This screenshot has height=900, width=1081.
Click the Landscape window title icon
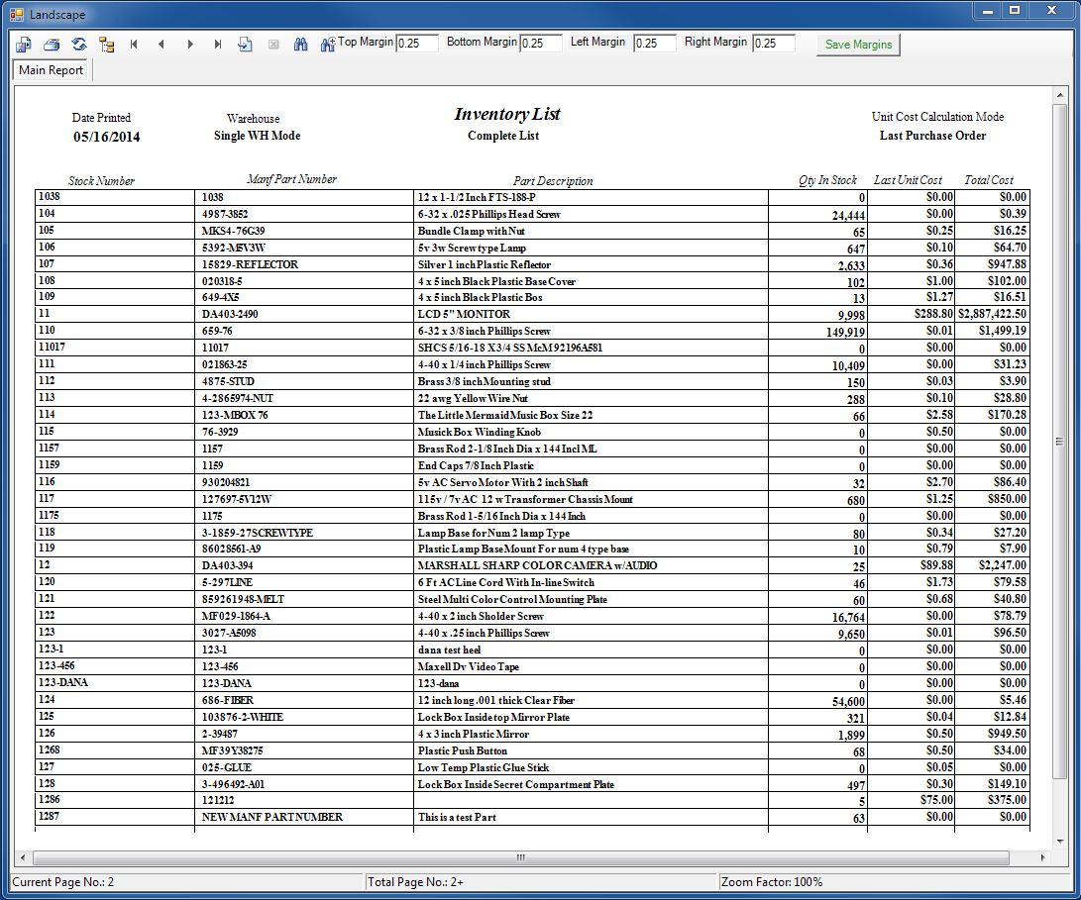point(17,14)
